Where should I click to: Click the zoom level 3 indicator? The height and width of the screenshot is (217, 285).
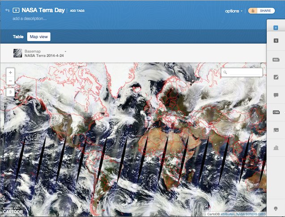[x=10, y=92]
